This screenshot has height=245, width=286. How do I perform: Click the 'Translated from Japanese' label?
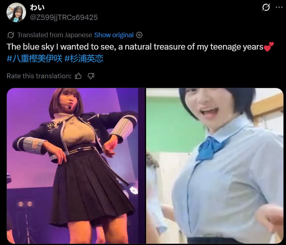pos(54,35)
